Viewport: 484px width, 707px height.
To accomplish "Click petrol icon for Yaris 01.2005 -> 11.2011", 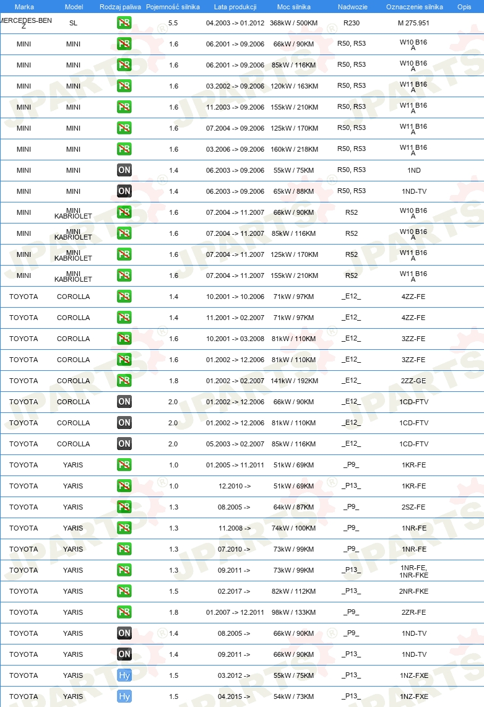I will [x=124, y=464].
